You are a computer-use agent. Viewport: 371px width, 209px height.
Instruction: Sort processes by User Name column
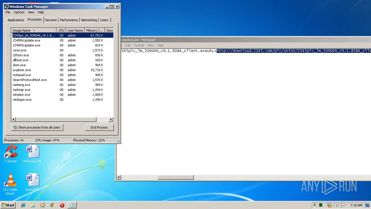pos(75,30)
